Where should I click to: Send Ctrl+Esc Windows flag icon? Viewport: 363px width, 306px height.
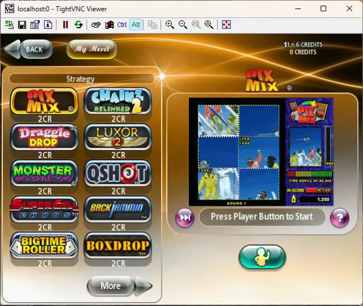(x=109, y=24)
